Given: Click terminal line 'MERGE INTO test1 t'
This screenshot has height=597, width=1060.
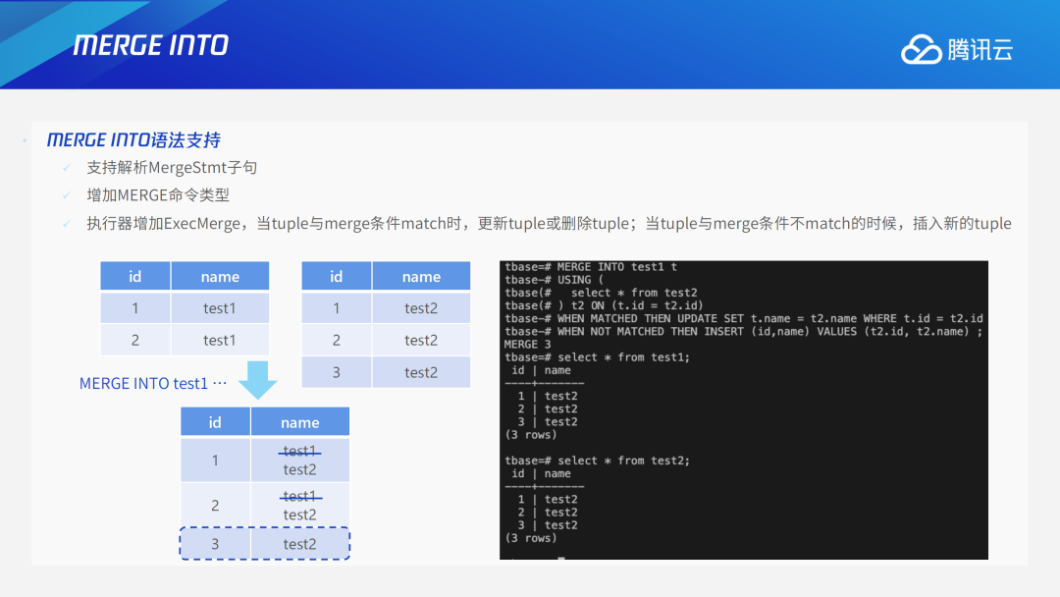Looking at the screenshot, I should (x=591, y=267).
